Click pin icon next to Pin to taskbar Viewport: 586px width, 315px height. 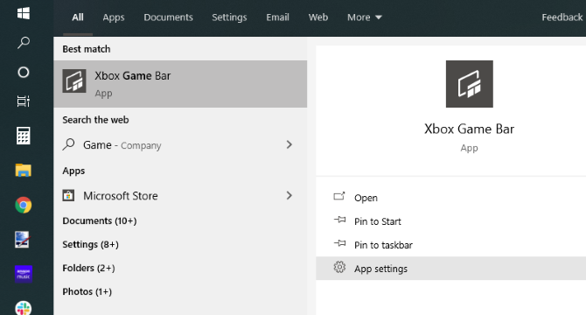339,243
